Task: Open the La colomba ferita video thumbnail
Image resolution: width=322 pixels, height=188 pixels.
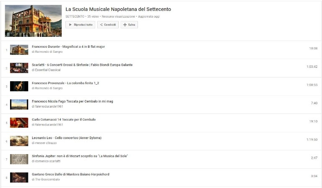Action: click(x=19, y=86)
